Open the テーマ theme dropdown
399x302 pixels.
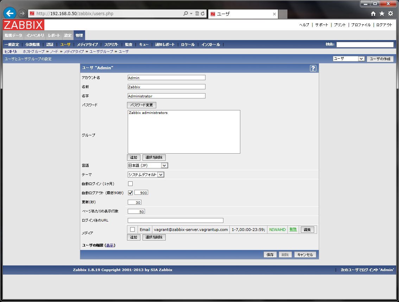coord(146,175)
